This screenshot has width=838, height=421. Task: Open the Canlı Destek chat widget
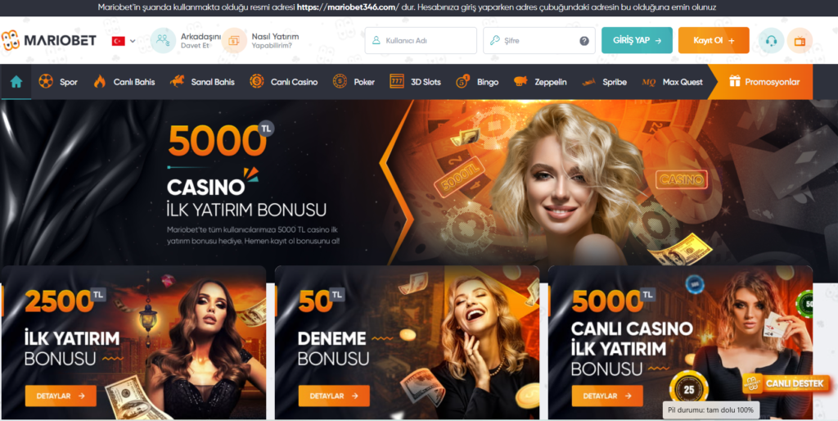click(786, 383)
